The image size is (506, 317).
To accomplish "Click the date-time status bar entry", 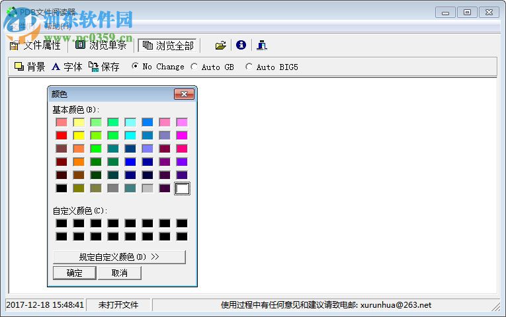I will pos(45,304).
